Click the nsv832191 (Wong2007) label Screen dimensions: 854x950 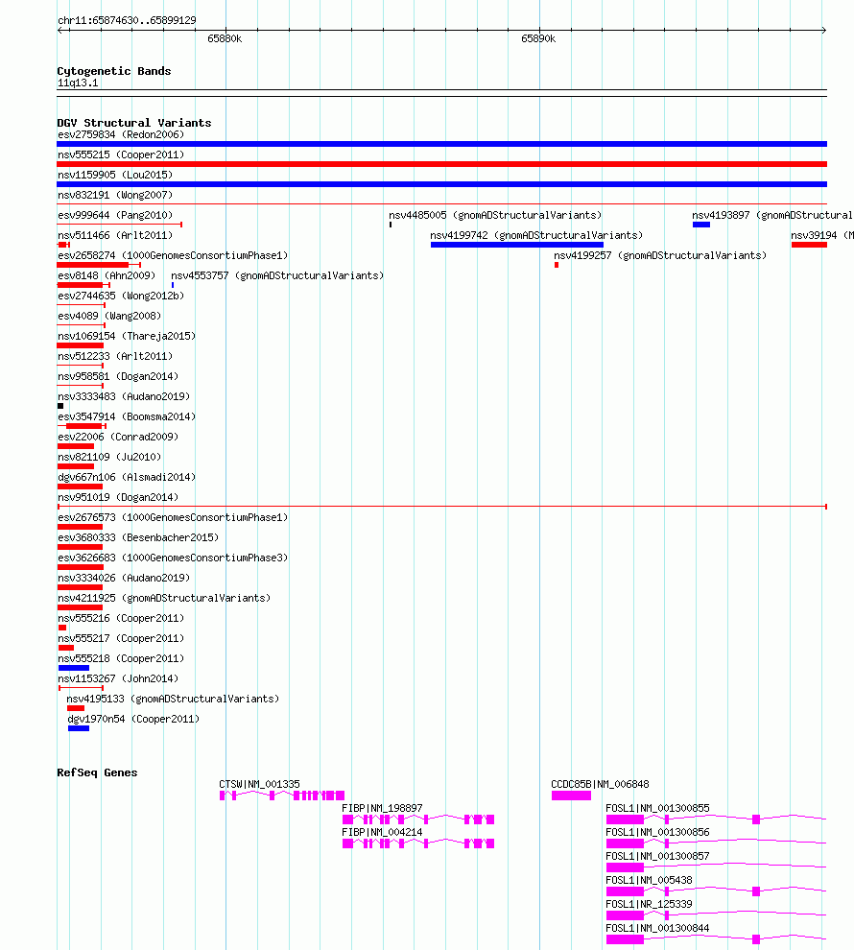tap(115, 195)
